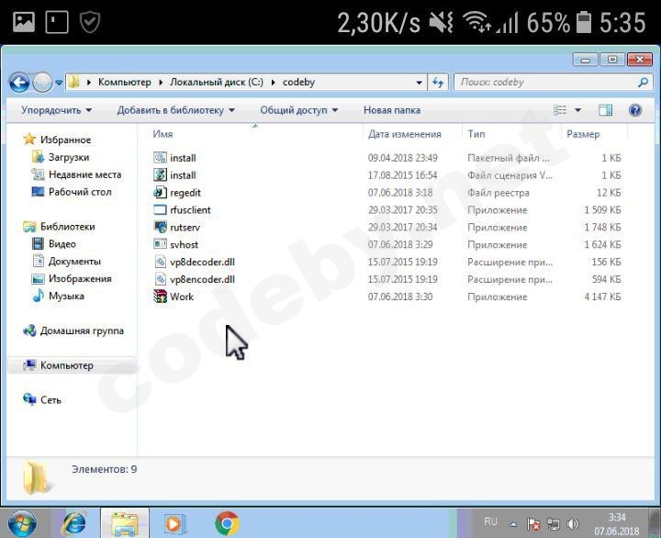Open Windows Media Player from taskbar

(x=174, y=523)
